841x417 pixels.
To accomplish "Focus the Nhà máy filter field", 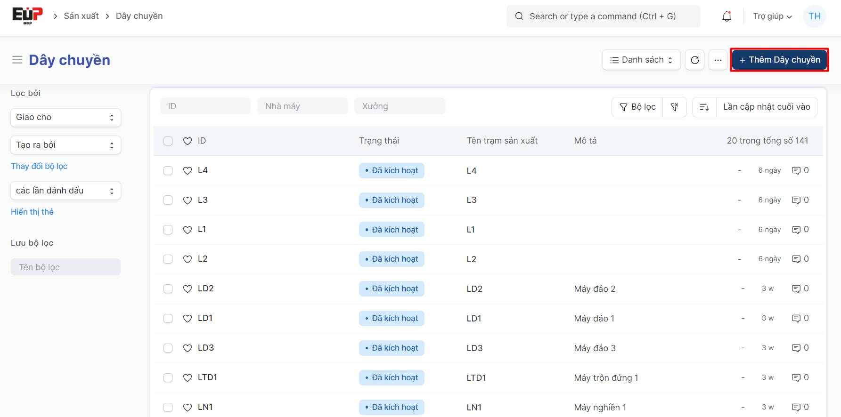I will (x=302, y=106).
